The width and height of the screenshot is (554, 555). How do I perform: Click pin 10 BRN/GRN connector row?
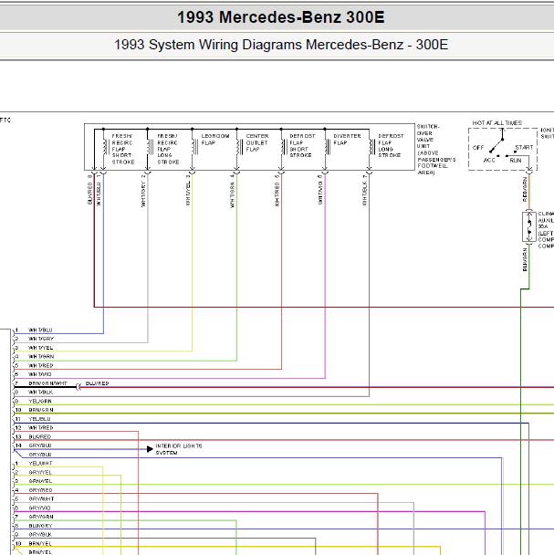point(34,410)
